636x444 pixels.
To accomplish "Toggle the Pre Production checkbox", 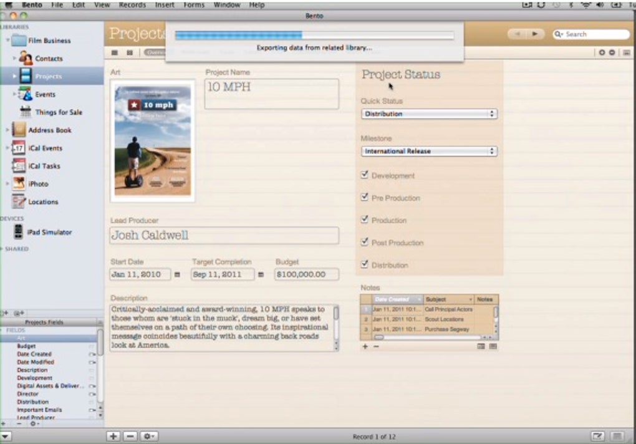I will pos(364,197).
